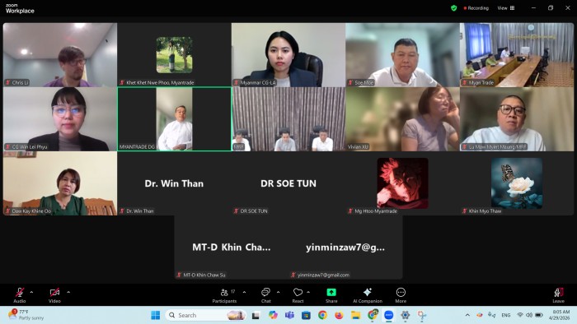Viewport: 577px width, 324px height.
Task: Select the MYANTRADE DG active speaker tile
Action: [x=174, y=119]
